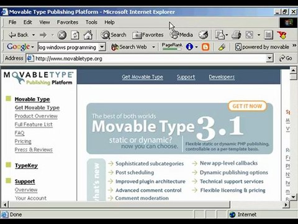This screenshot has width=298, height=224.
Task: Click the orange Blogger icon
Action: point(205,47)
